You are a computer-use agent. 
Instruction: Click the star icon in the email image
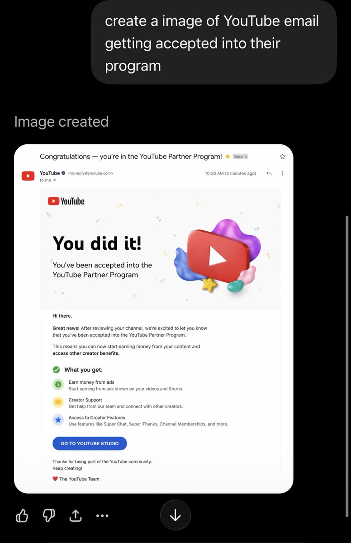283,157
